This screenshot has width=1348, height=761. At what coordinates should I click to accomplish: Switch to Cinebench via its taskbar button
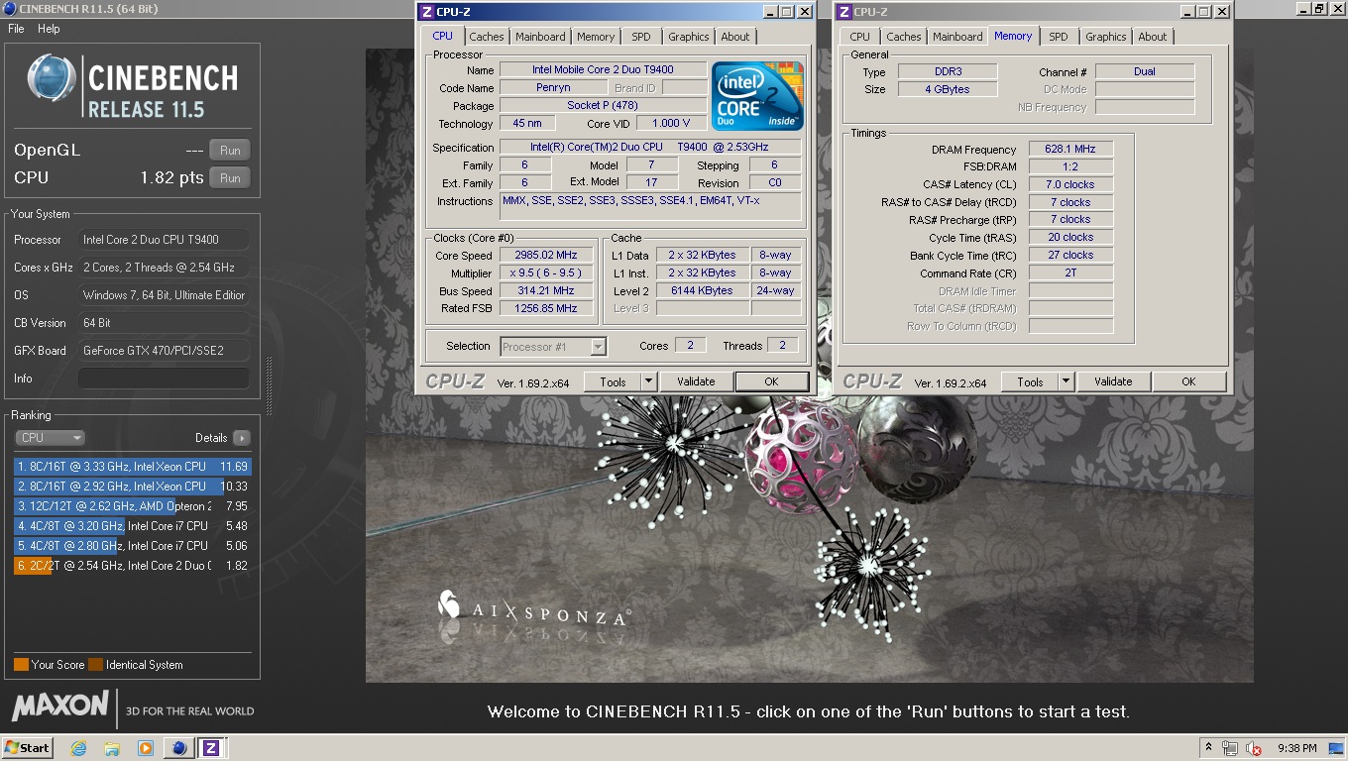[x=179, y=748]
